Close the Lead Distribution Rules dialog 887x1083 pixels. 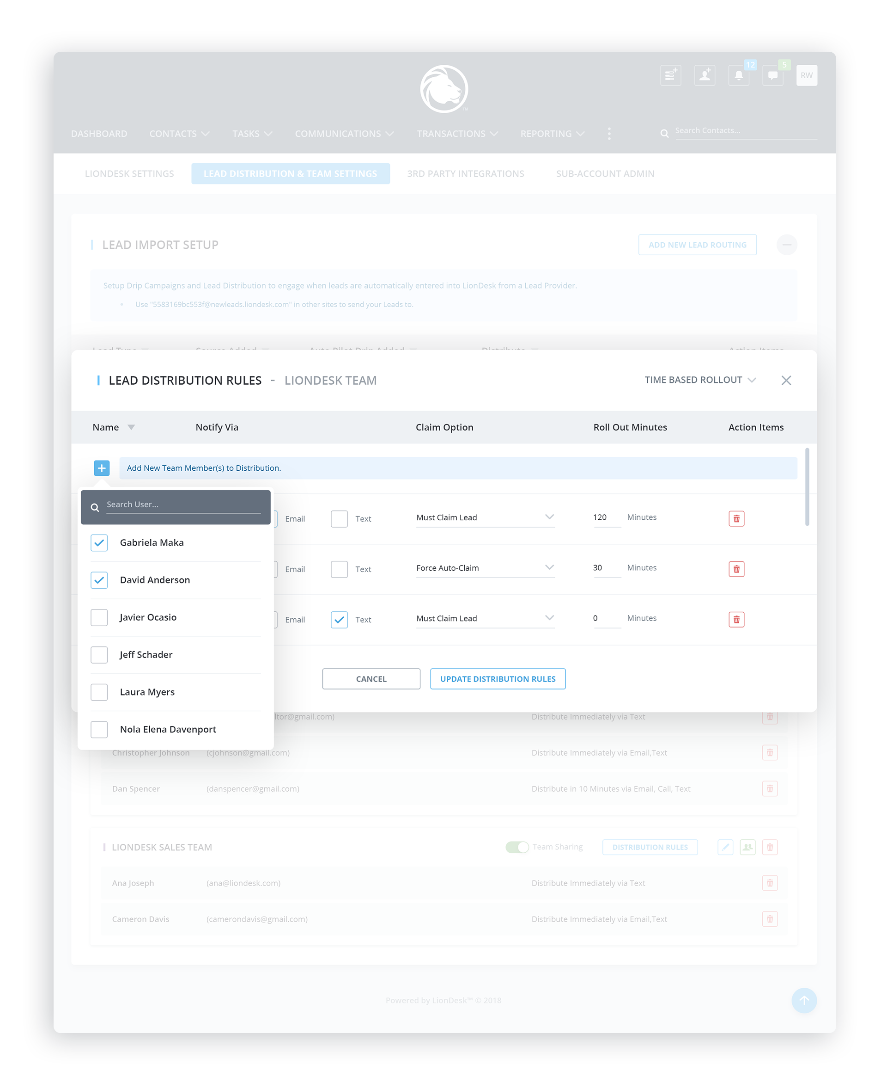786,381
